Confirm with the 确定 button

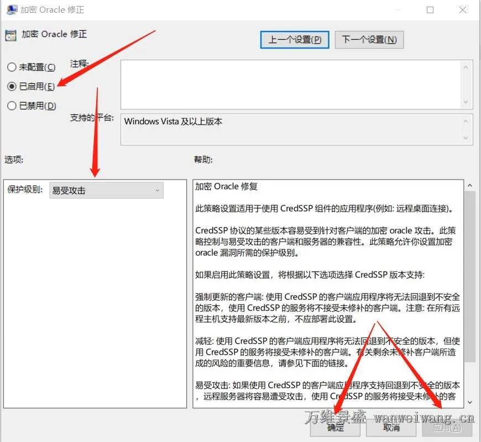click(335, 427)
